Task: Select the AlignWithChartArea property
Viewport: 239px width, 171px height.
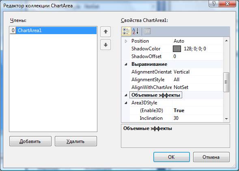Action: coord(151,87)
